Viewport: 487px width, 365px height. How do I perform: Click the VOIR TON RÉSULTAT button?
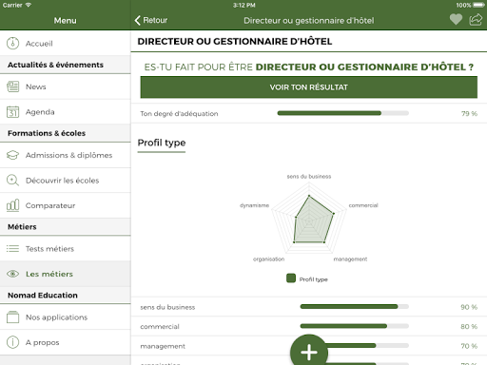(309, 87)
